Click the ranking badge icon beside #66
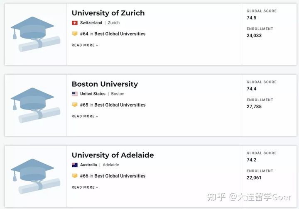299x209 pixels. pyautogui.click(x=75, y=176)
